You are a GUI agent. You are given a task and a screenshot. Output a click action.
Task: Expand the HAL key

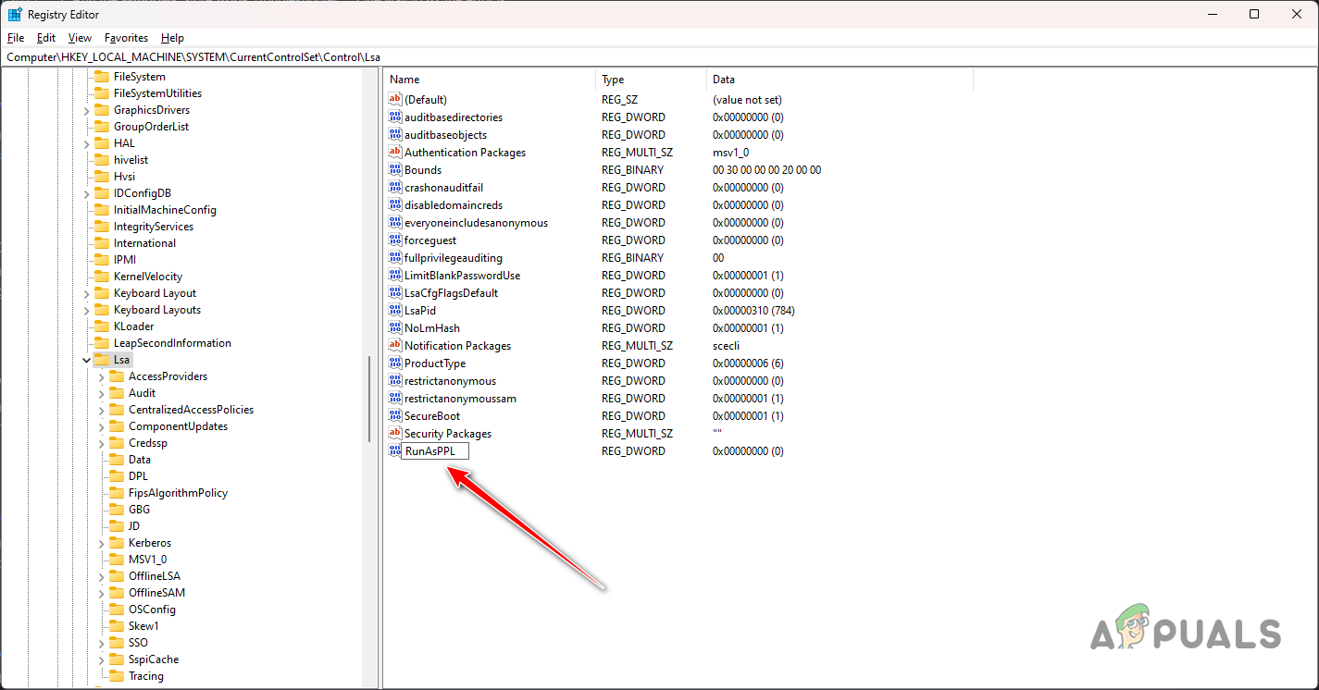[86, 143]
